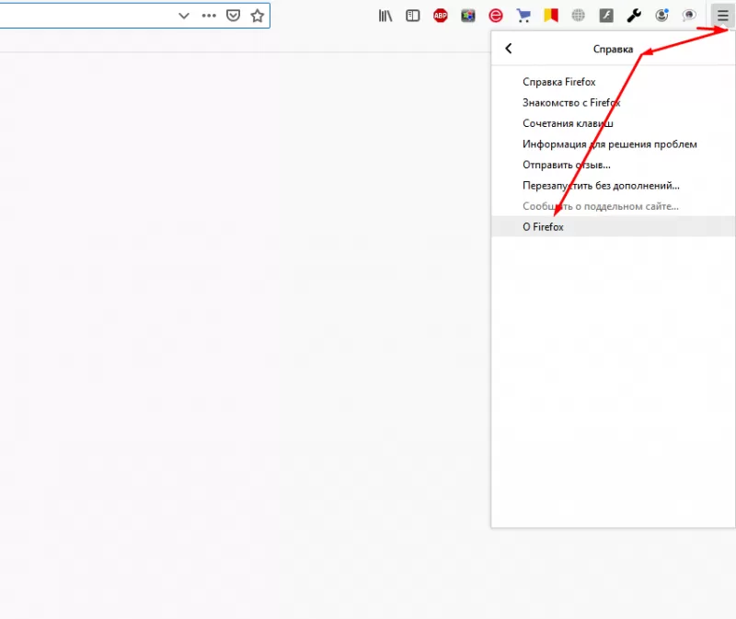Screen dimensions: 736x619
Task: Open the shopping cart extension
Action: coord(523,16)
